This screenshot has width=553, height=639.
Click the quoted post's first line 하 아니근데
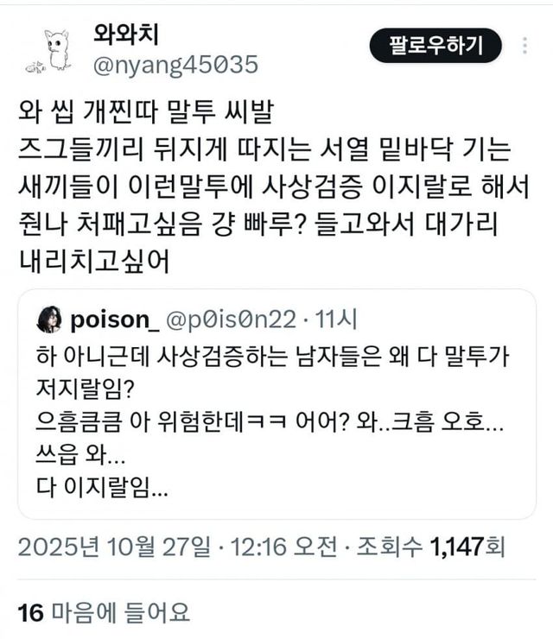coord(272,357)
